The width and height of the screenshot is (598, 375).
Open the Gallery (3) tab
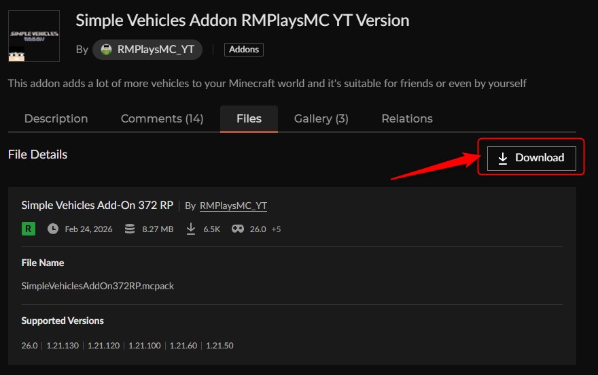click(321, 119)
